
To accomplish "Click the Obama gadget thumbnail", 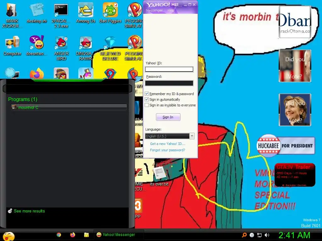I will click(x=295, y=22).
